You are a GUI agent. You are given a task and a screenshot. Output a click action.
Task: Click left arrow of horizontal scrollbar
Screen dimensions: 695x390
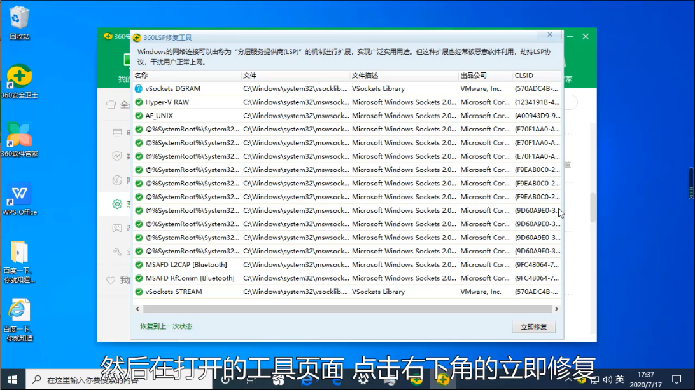pyautogui.click(x=137, y=309)
